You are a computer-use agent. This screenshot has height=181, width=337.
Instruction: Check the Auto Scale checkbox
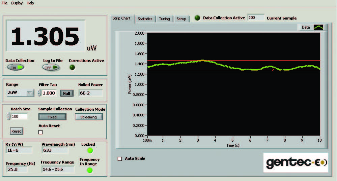(x=120, y=159)
